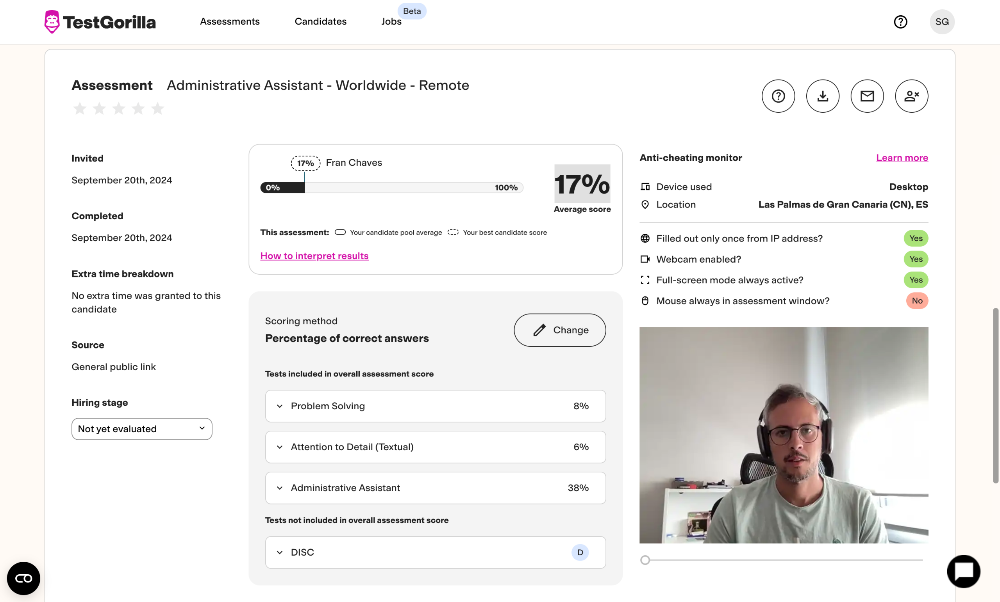Click the TestGorilla logo

[x=100, y=22]
